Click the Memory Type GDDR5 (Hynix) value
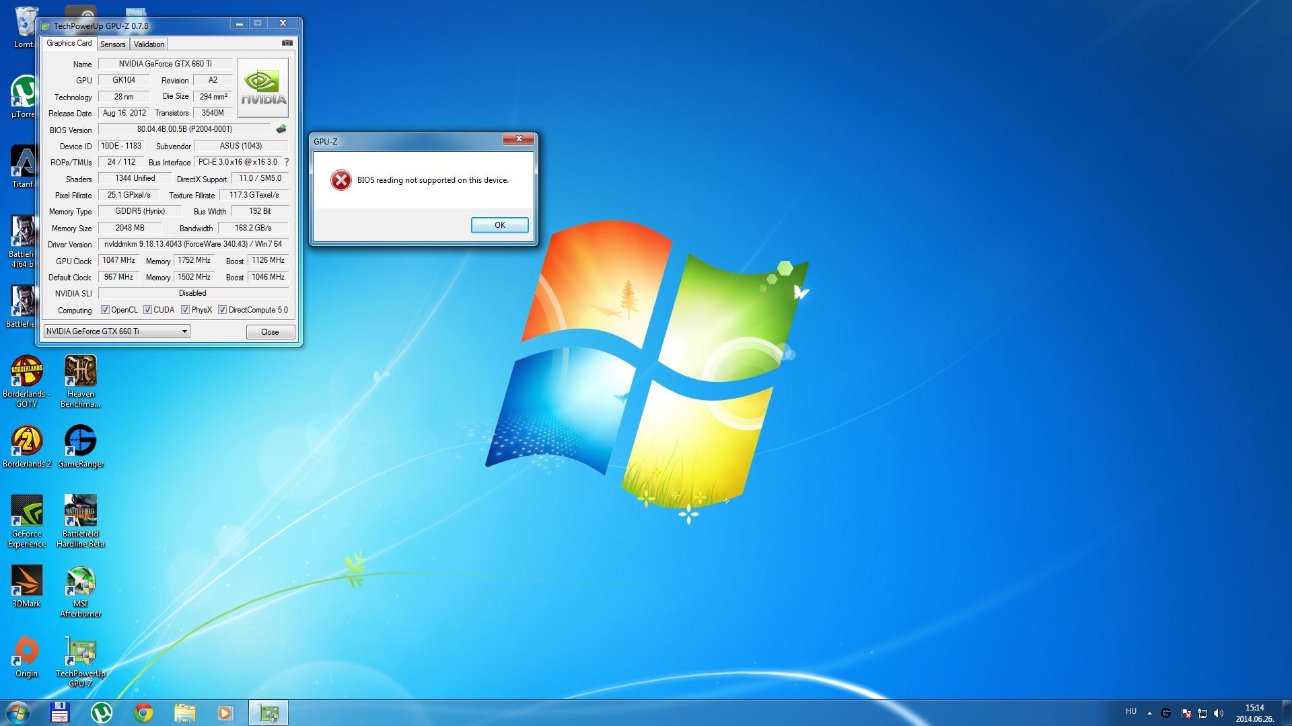 click(140, 211)
